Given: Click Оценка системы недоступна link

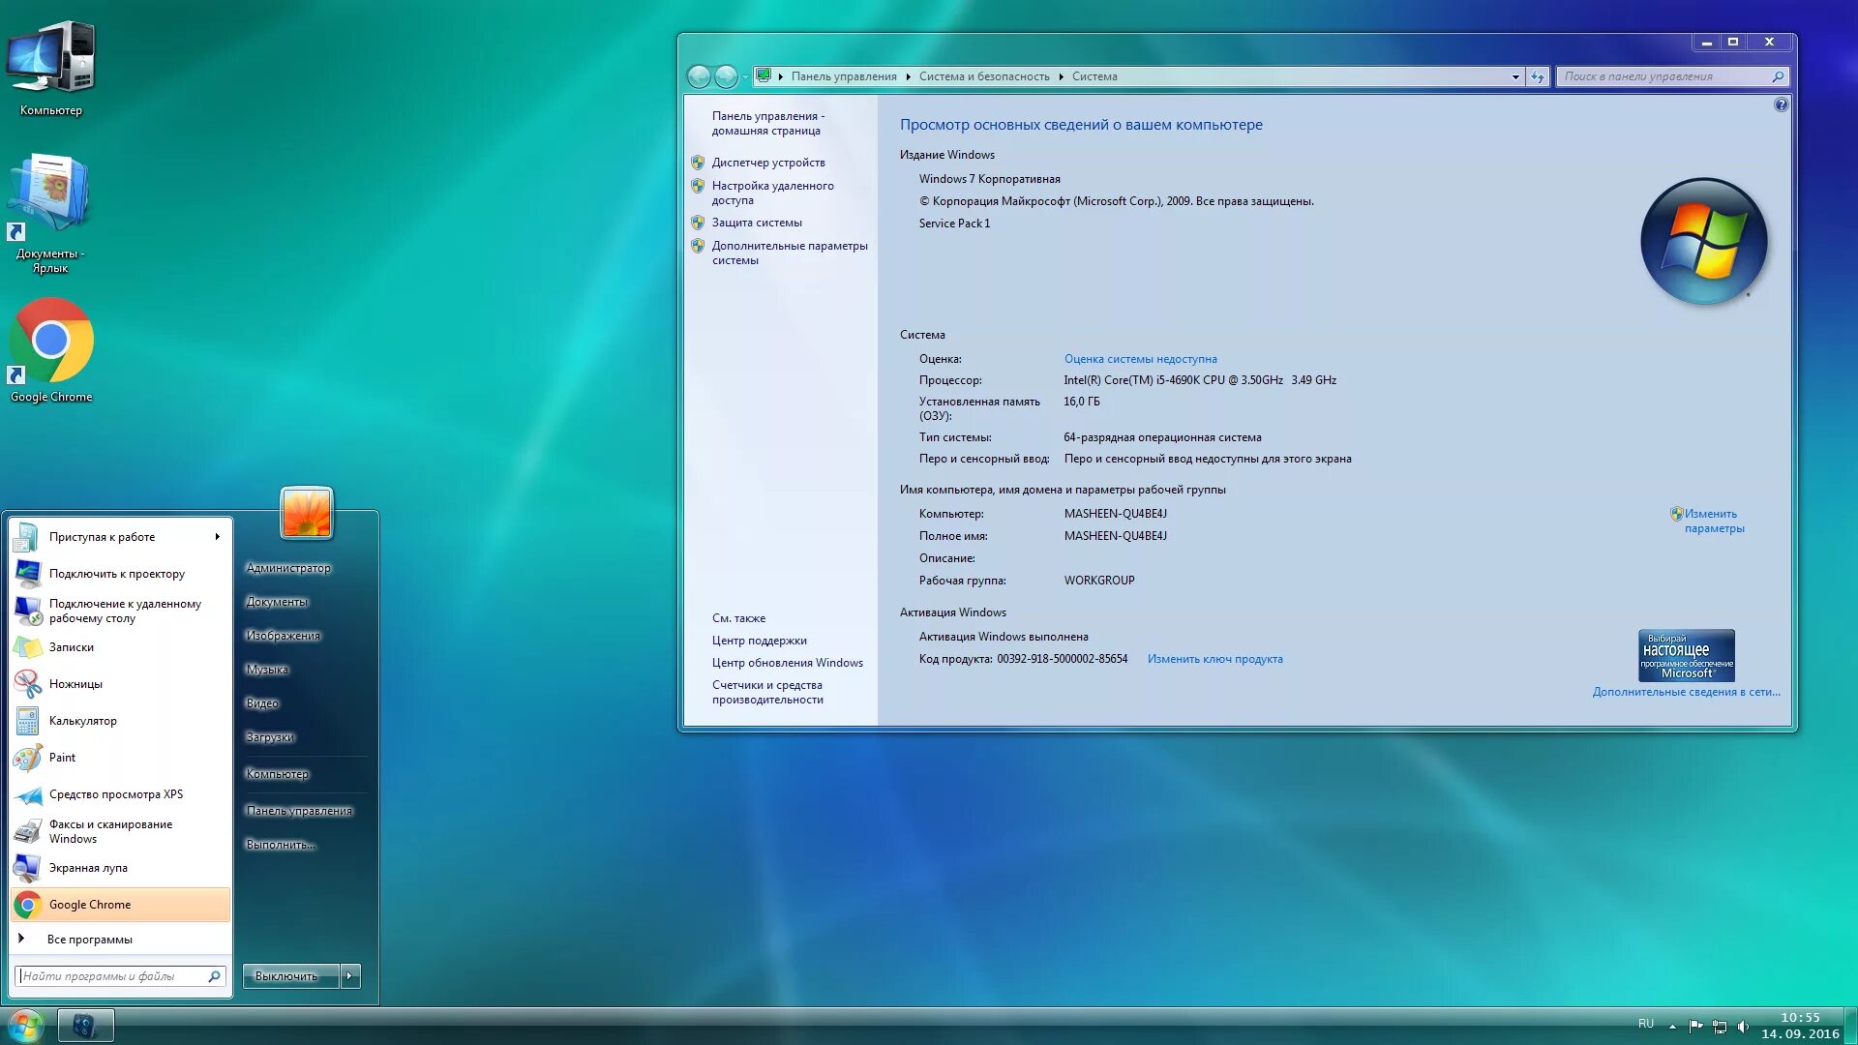Looking at the screenshot, I should pos(1141,359).
